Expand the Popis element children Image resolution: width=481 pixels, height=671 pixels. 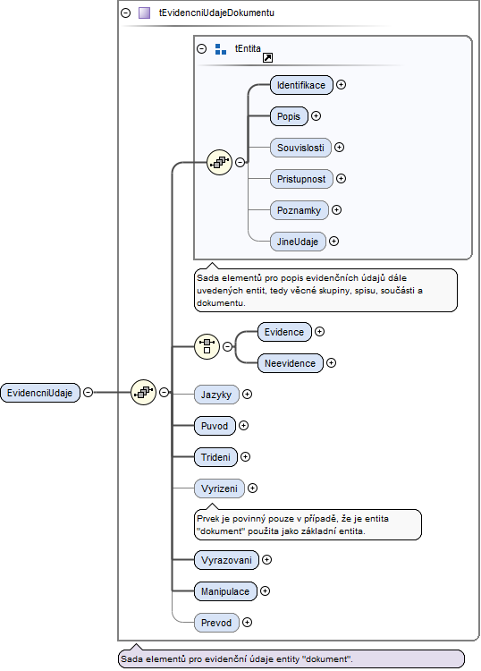coord(316,116)
